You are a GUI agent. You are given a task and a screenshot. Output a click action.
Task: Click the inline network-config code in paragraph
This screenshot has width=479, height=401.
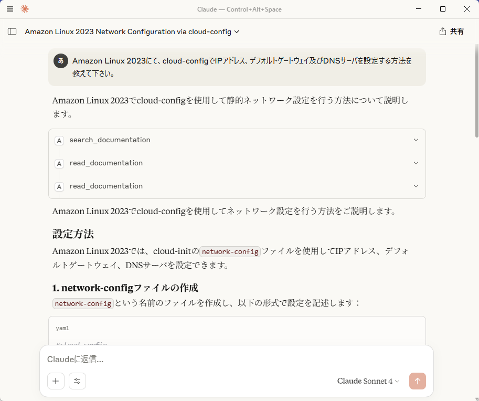coord(230,251)
